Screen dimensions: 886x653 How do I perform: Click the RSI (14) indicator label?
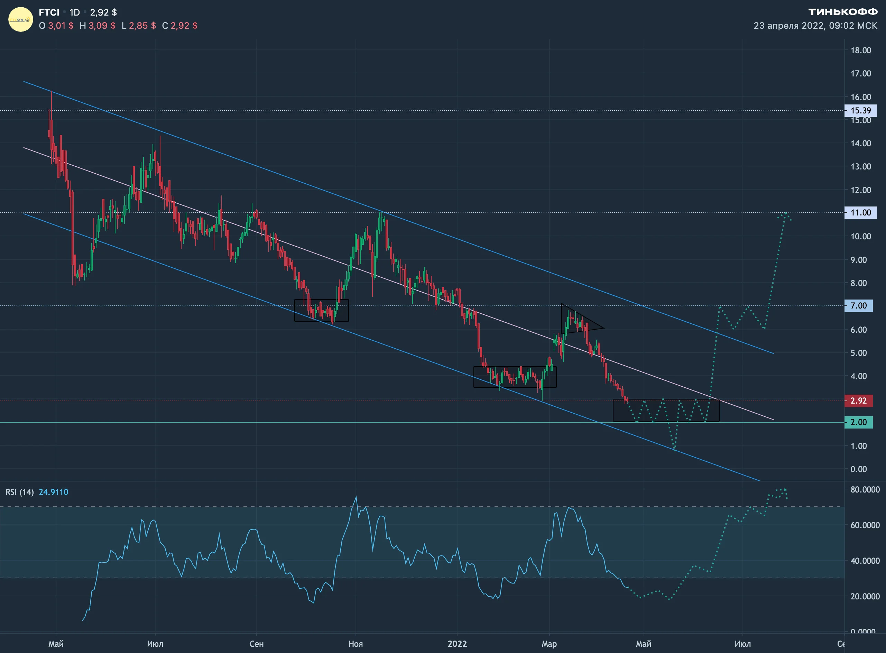tap(19, 492)
